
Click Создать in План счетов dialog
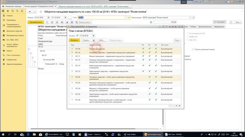click(86, 40)
